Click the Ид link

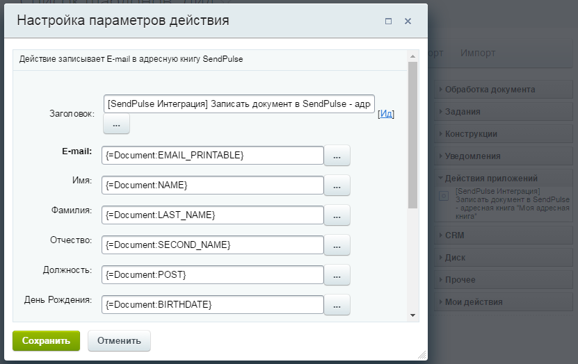386,113
